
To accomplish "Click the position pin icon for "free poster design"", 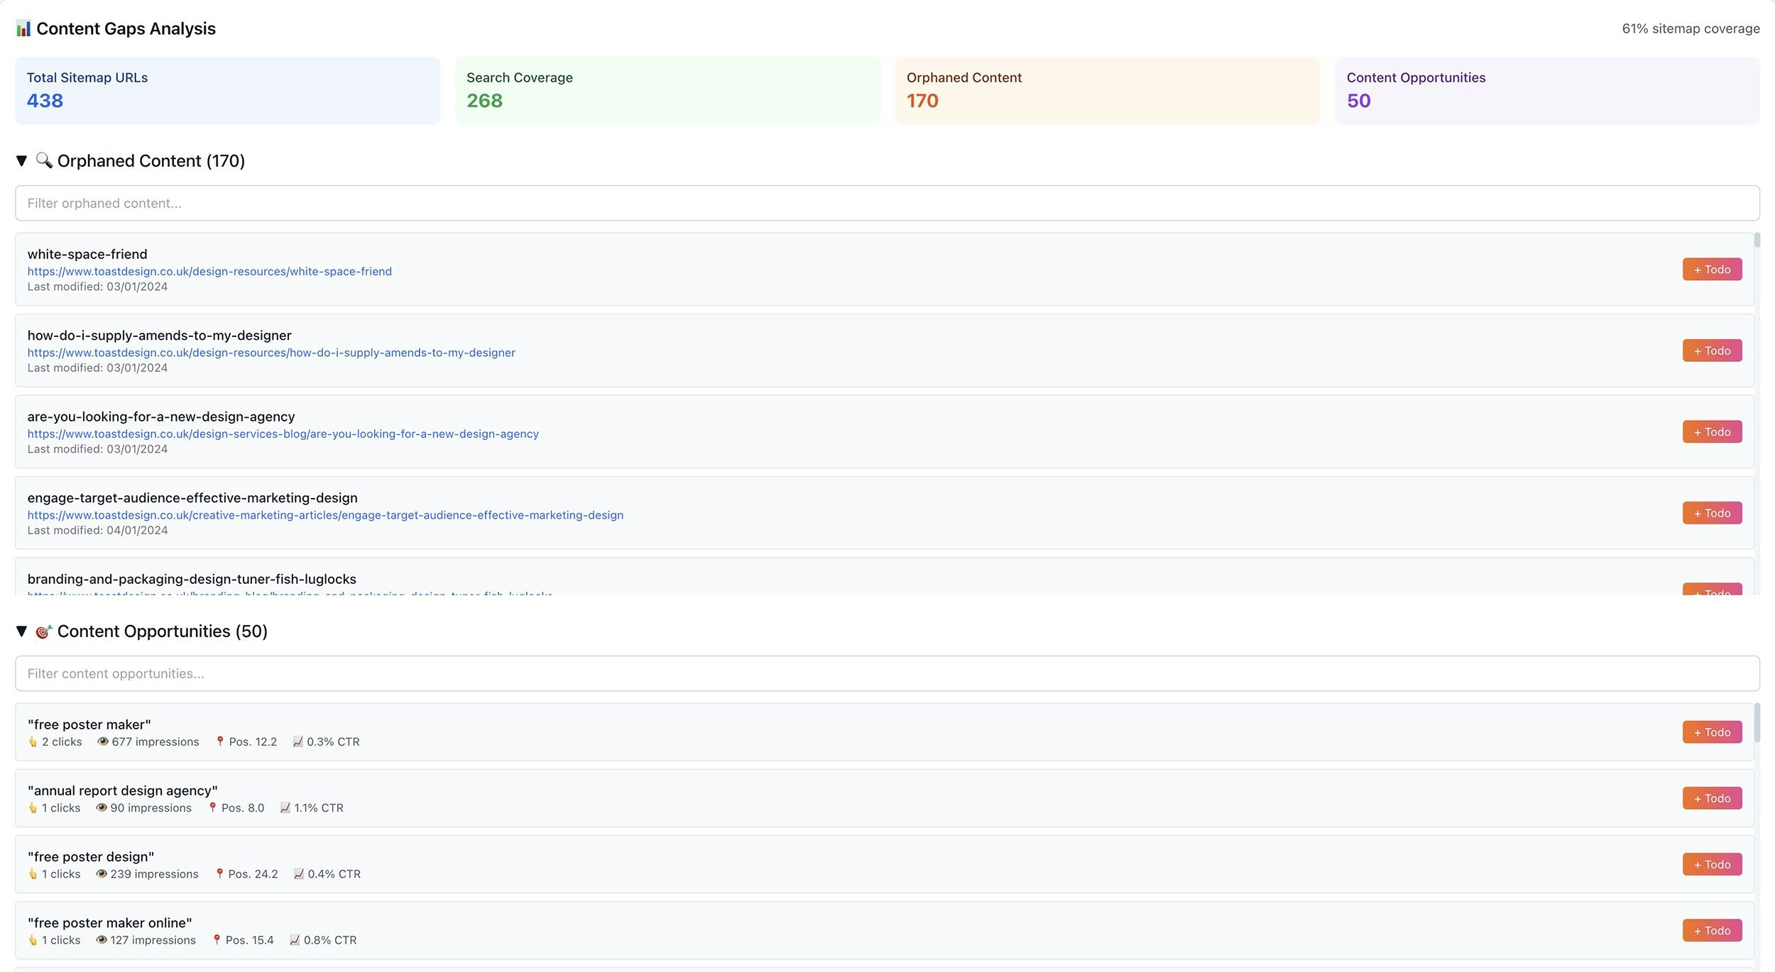I will (x=219, y=874).
